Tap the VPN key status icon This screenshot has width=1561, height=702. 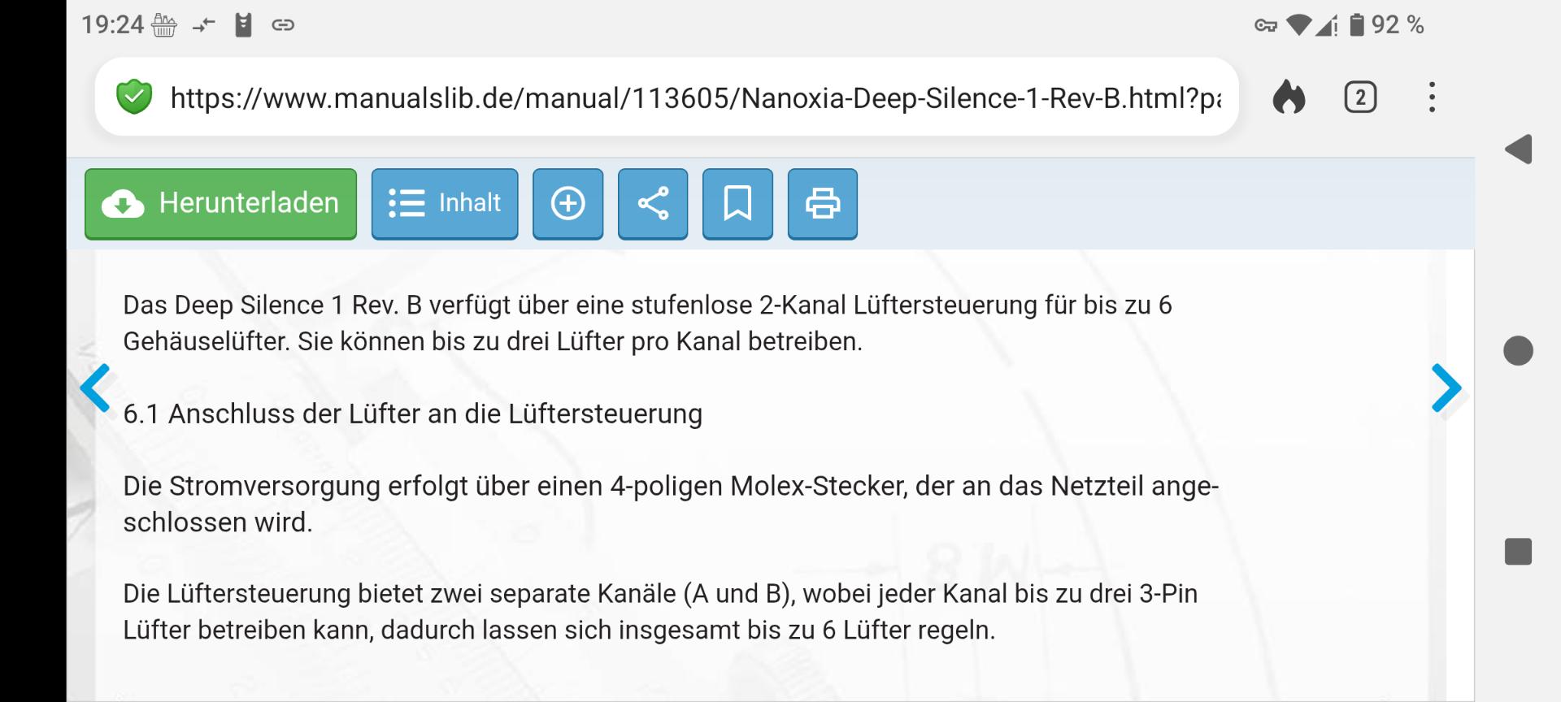[x=1266, y=26]
